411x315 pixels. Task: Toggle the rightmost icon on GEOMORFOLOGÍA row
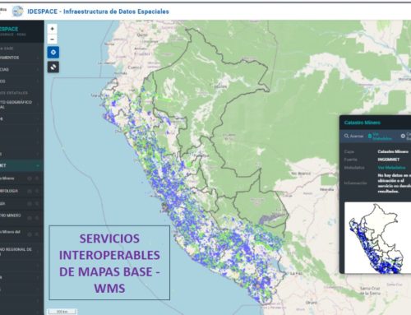pyautogui.click(x=37, y=191)
